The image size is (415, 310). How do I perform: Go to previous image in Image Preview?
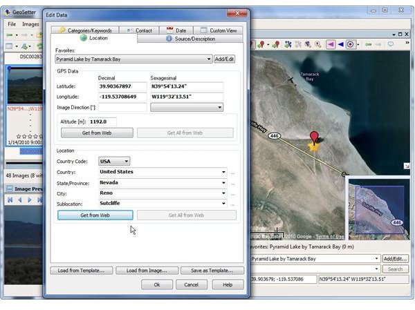click(20, 200)
